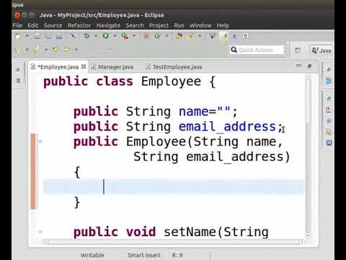The height and width of the screenshot is (260, 346).
Task: Open the dropdown arrow next to New
Action: click(27, 36)
